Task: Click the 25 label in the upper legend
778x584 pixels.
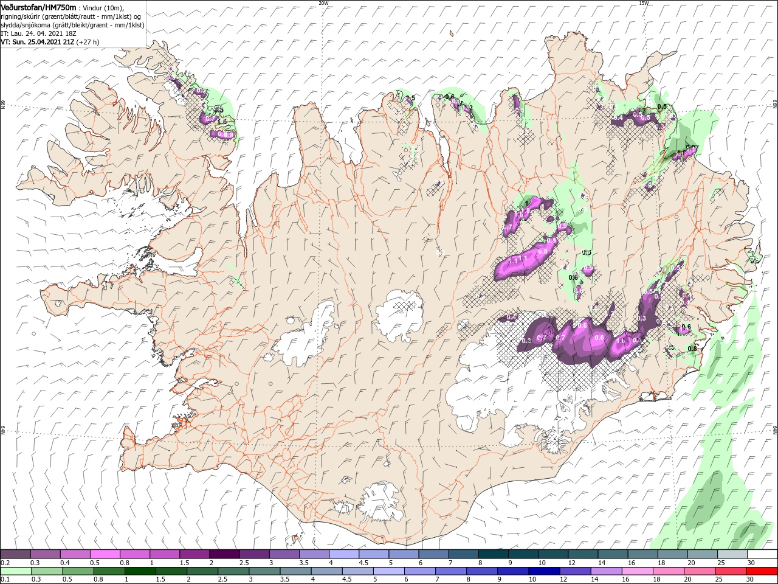Action: 723,563
